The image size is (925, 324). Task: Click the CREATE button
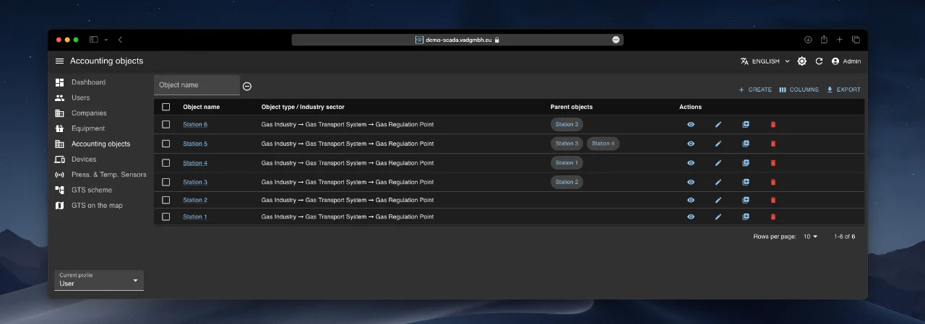pyautogui.click(x=755, y=89)
